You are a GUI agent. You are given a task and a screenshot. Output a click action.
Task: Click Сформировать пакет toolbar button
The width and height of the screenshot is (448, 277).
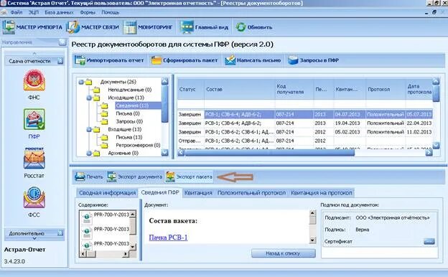pyautogui.click(x=185, y=60)
